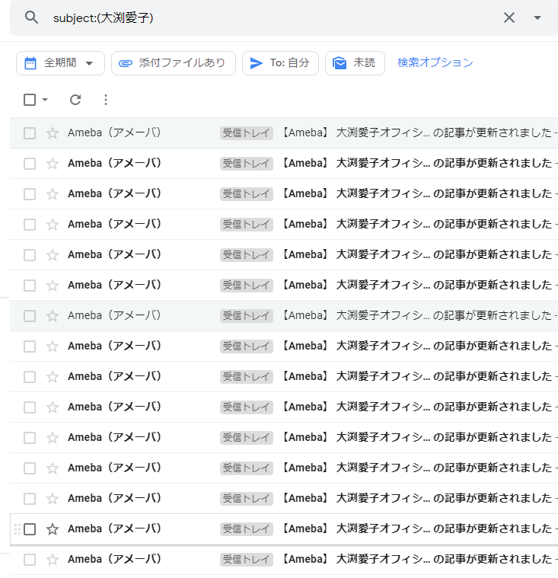Image resolution: width=558 pixels, height=578 pixels.
Task: Click the 受信トレイ label in the hovered row
Action: click(x=247, y=529)
